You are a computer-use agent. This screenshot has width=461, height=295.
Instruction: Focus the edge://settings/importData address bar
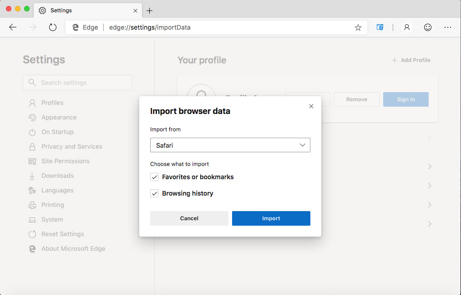216,27
